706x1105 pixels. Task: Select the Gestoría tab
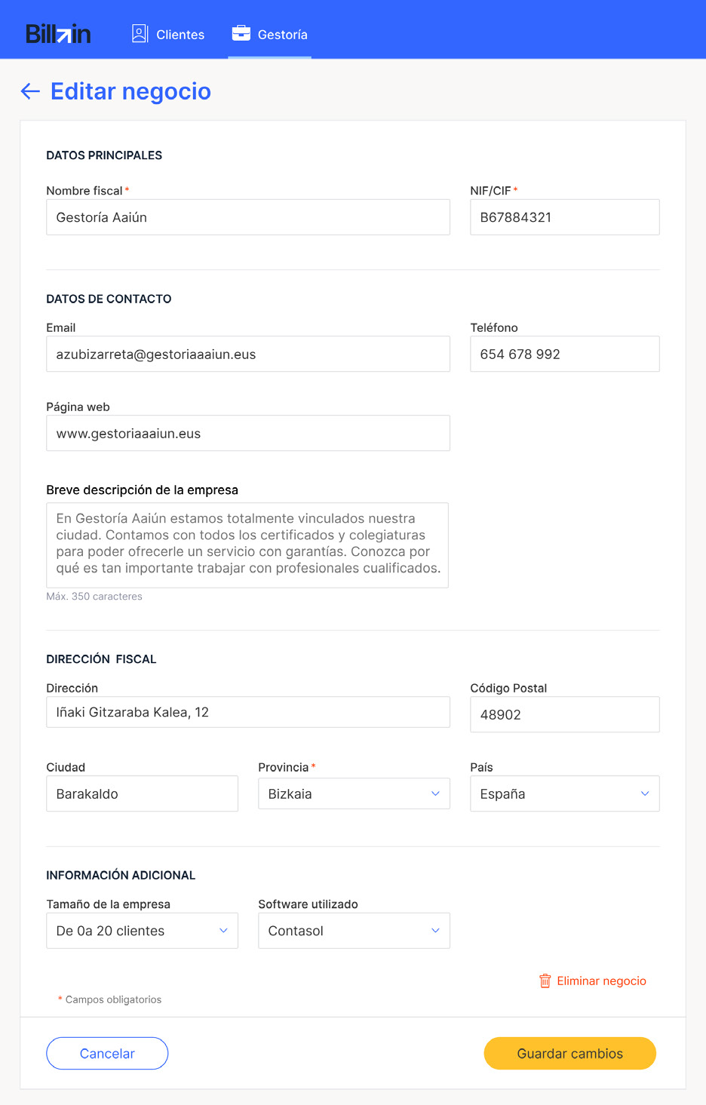point(270,34)
